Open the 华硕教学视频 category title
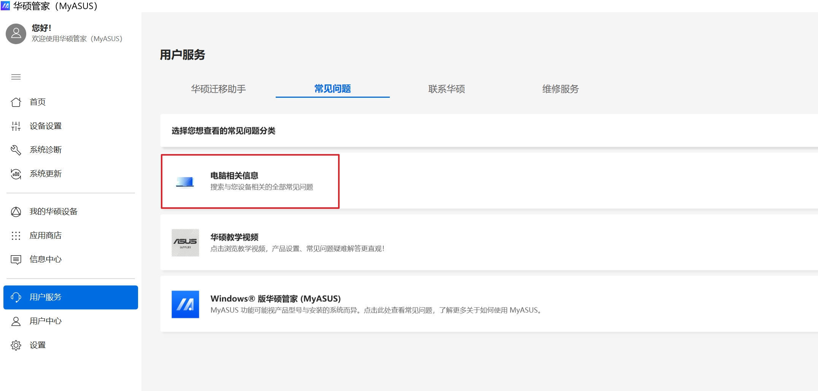The image size is (818, 391). pyautogui.click(x=234, y=237)
